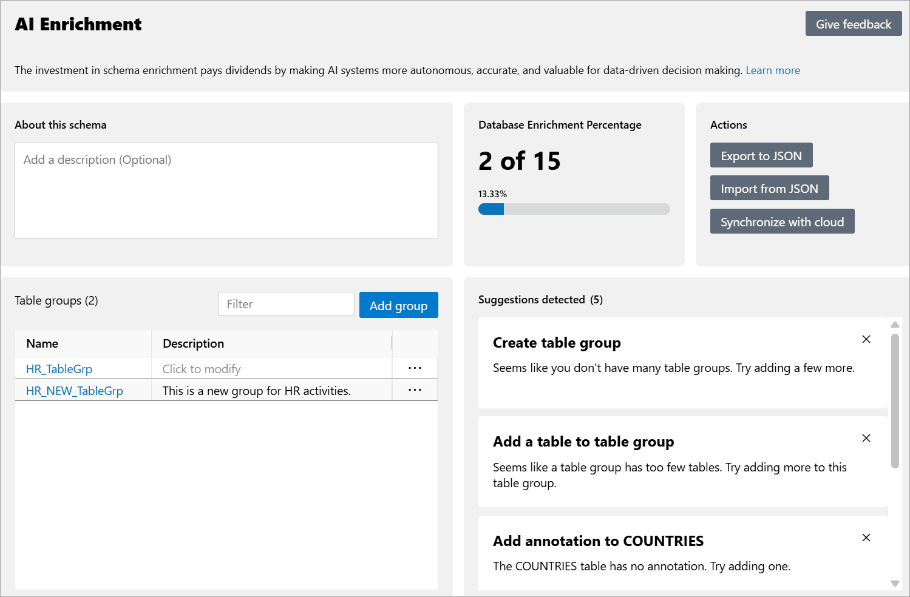Dismiss the Add a table to table group suggestion
Image resolution: width=910 pixels, height=597 pixels.
pos(866,438)
